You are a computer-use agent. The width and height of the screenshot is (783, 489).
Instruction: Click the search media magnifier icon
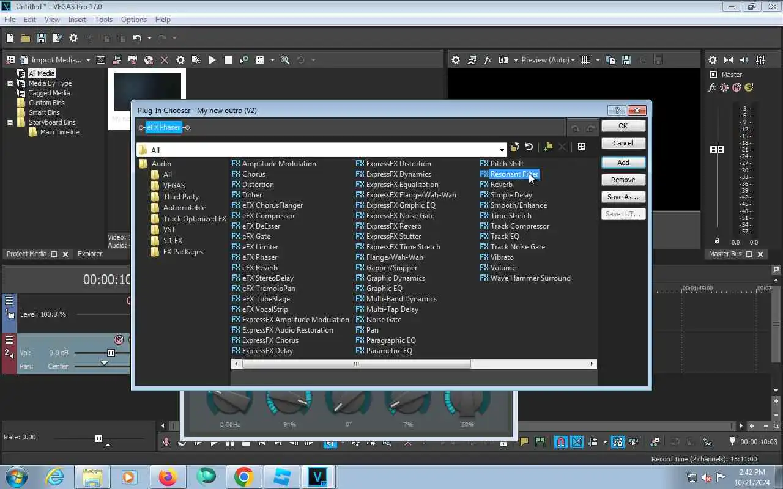[x=285, y=60]
